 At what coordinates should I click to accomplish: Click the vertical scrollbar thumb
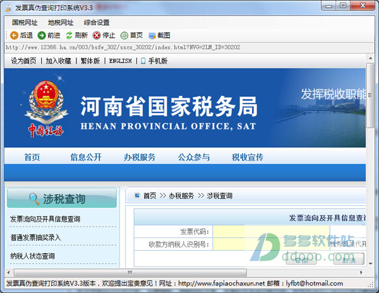coord(370,95)
